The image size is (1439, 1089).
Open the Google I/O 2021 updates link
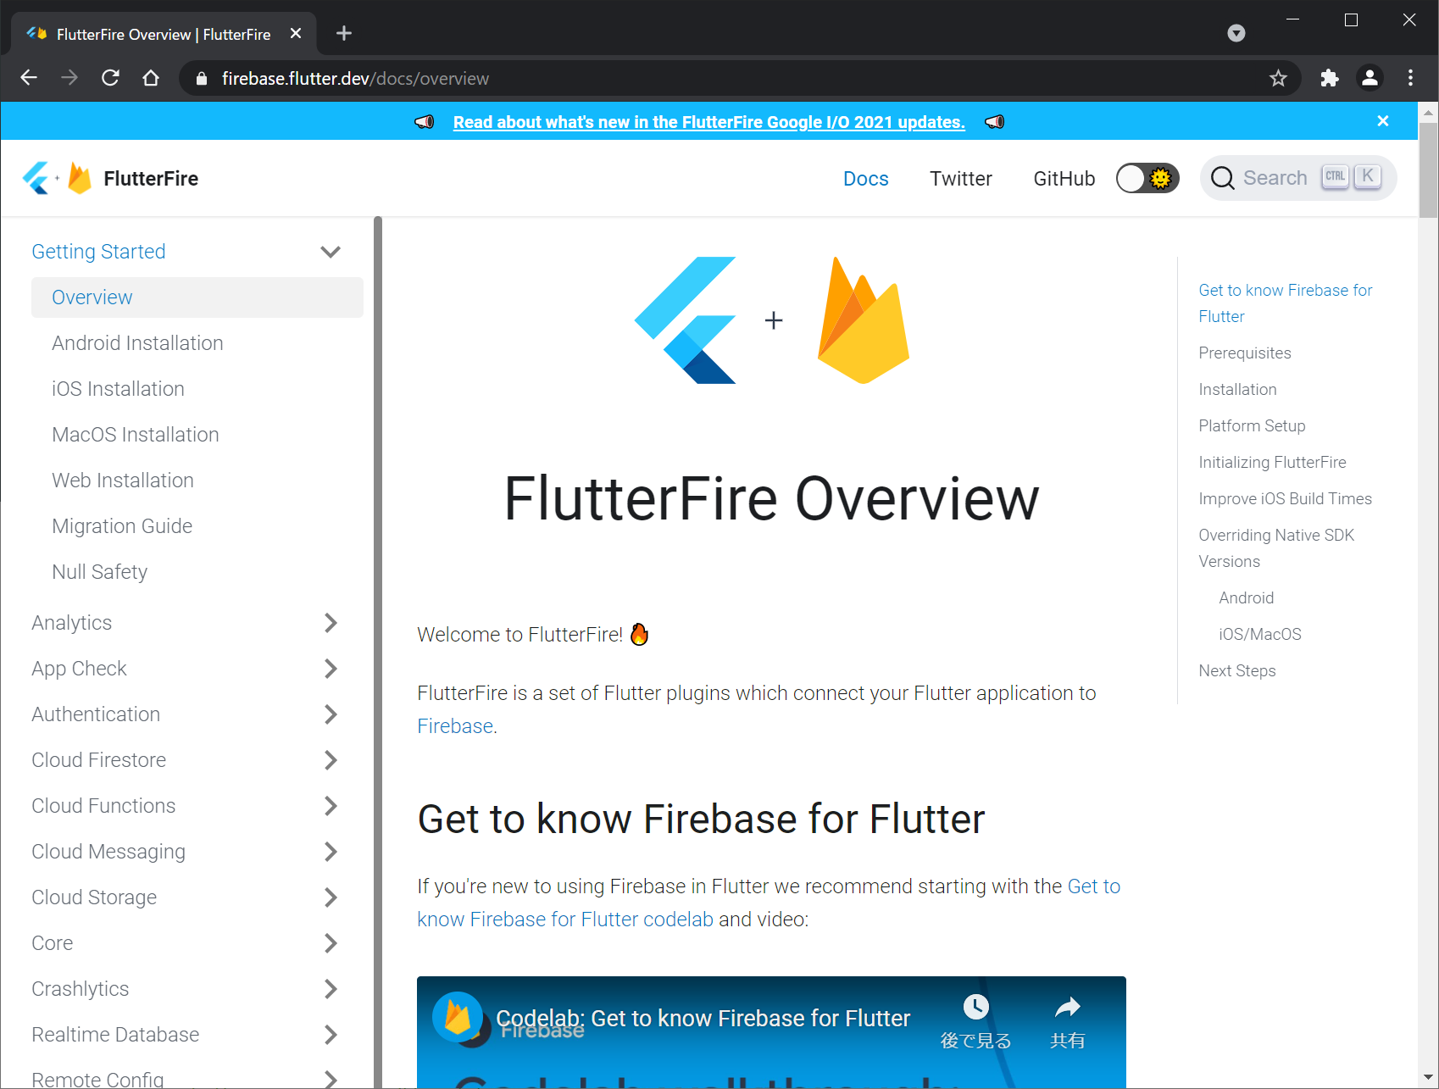pos(709,122)
